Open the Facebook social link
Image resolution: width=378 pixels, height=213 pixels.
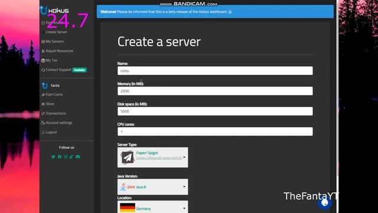60,157
